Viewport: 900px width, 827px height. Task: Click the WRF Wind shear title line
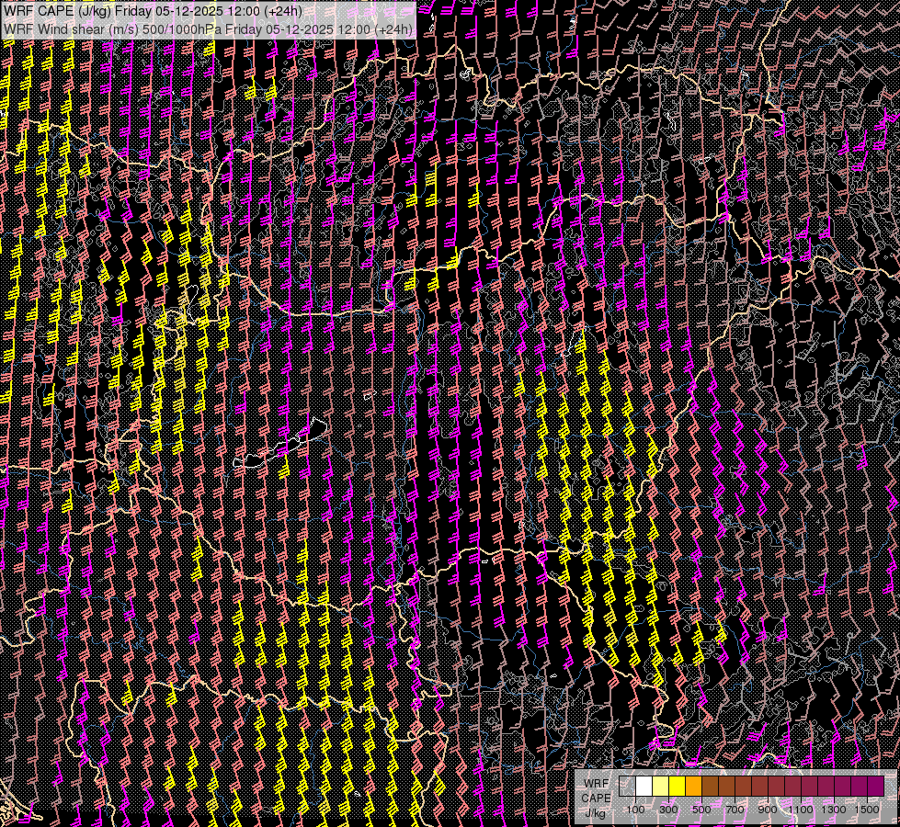pos(208,28)
